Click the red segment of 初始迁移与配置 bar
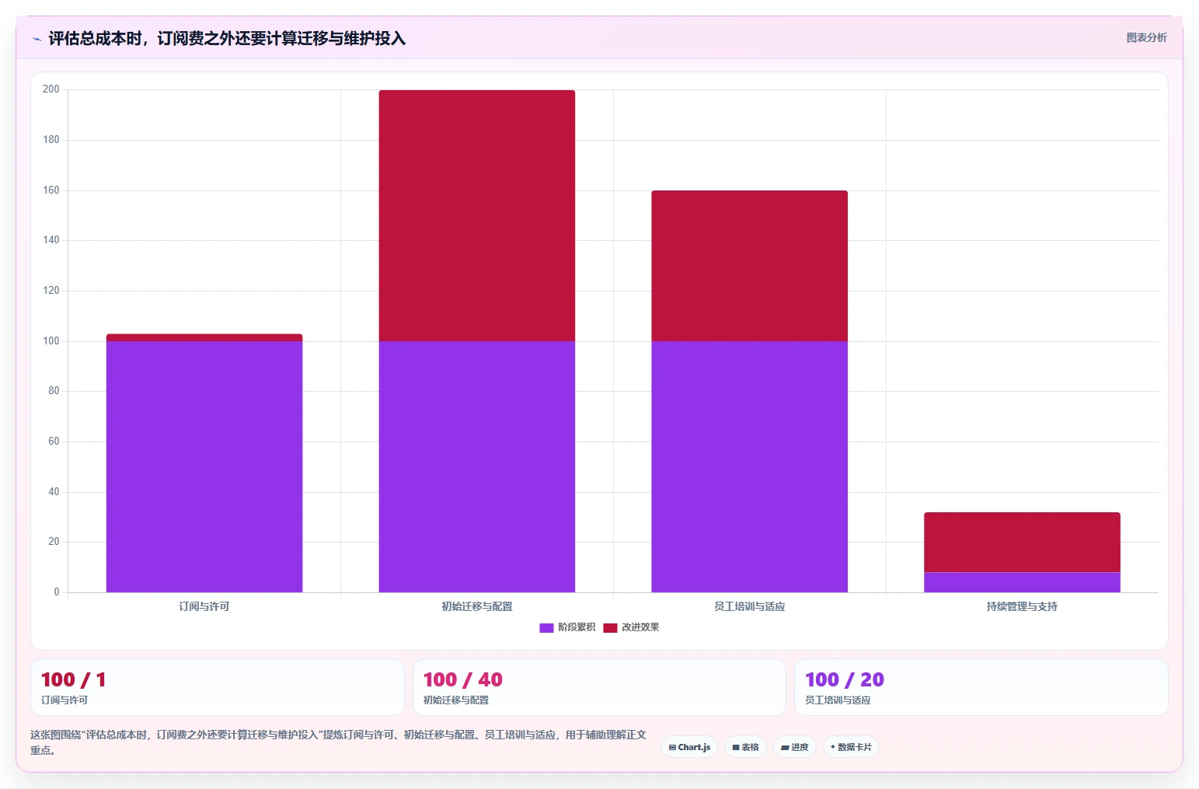Viewport: 1199px width, 789px height. [477, 215]
